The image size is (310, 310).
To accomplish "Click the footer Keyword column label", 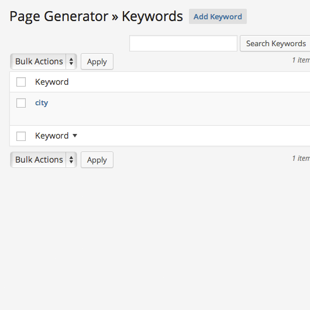I will pos(52,136).
